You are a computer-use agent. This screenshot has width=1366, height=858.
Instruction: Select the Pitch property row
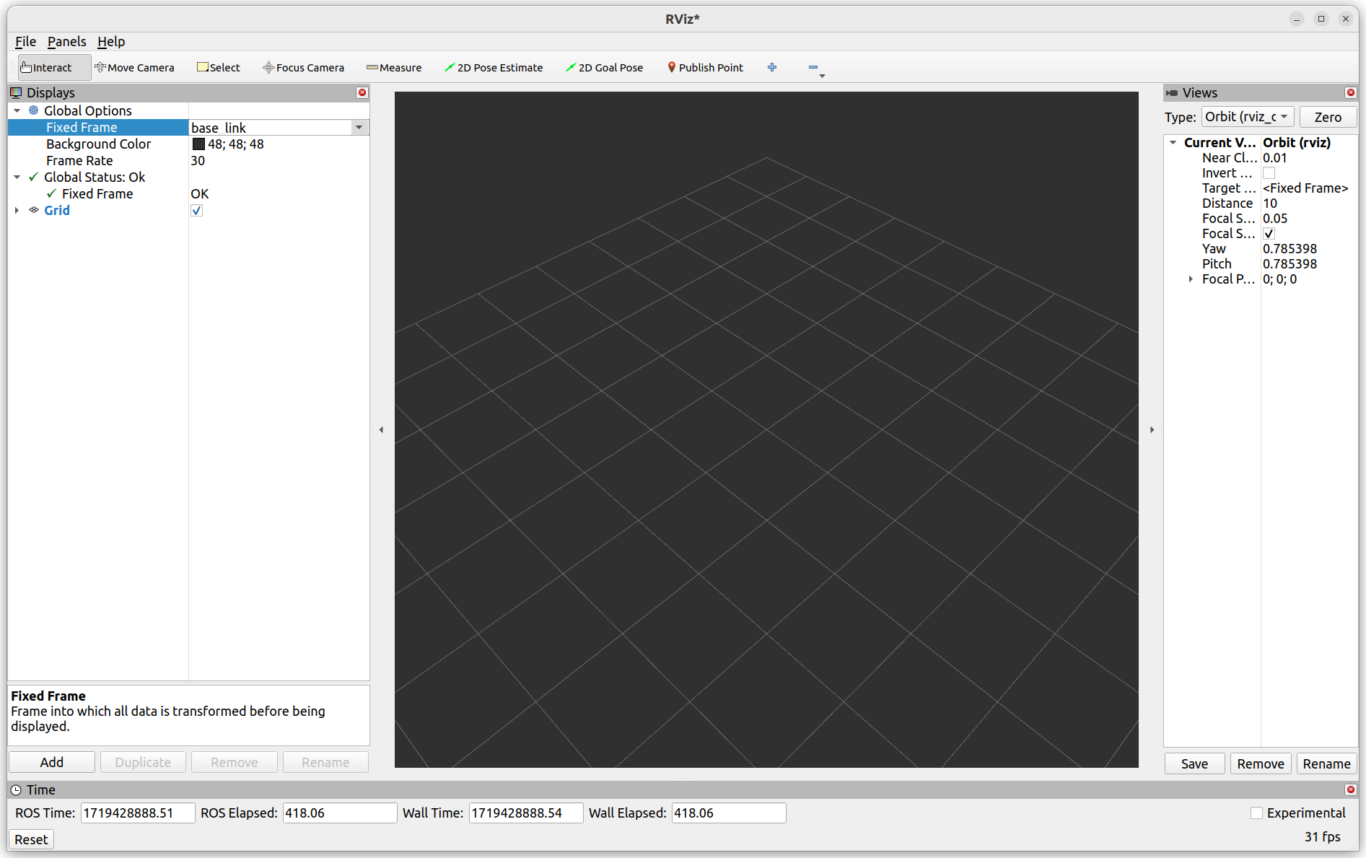pos(1261,264)
